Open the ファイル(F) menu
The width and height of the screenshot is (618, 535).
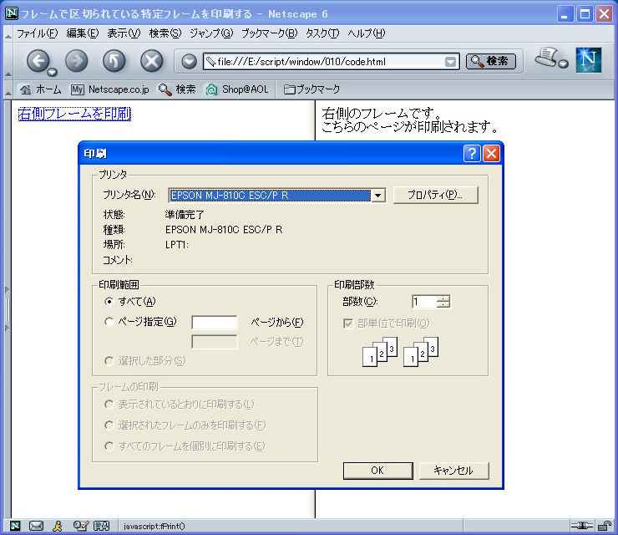37,33
